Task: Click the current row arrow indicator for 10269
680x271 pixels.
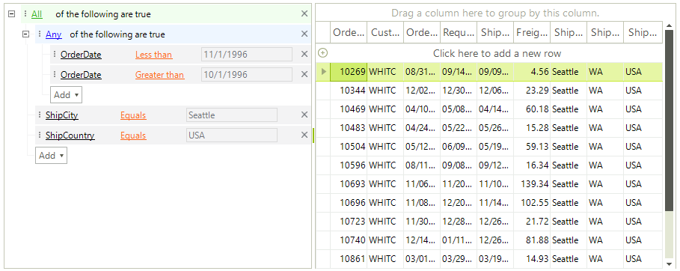Action: pyautogui.click(x=323, y=71)
